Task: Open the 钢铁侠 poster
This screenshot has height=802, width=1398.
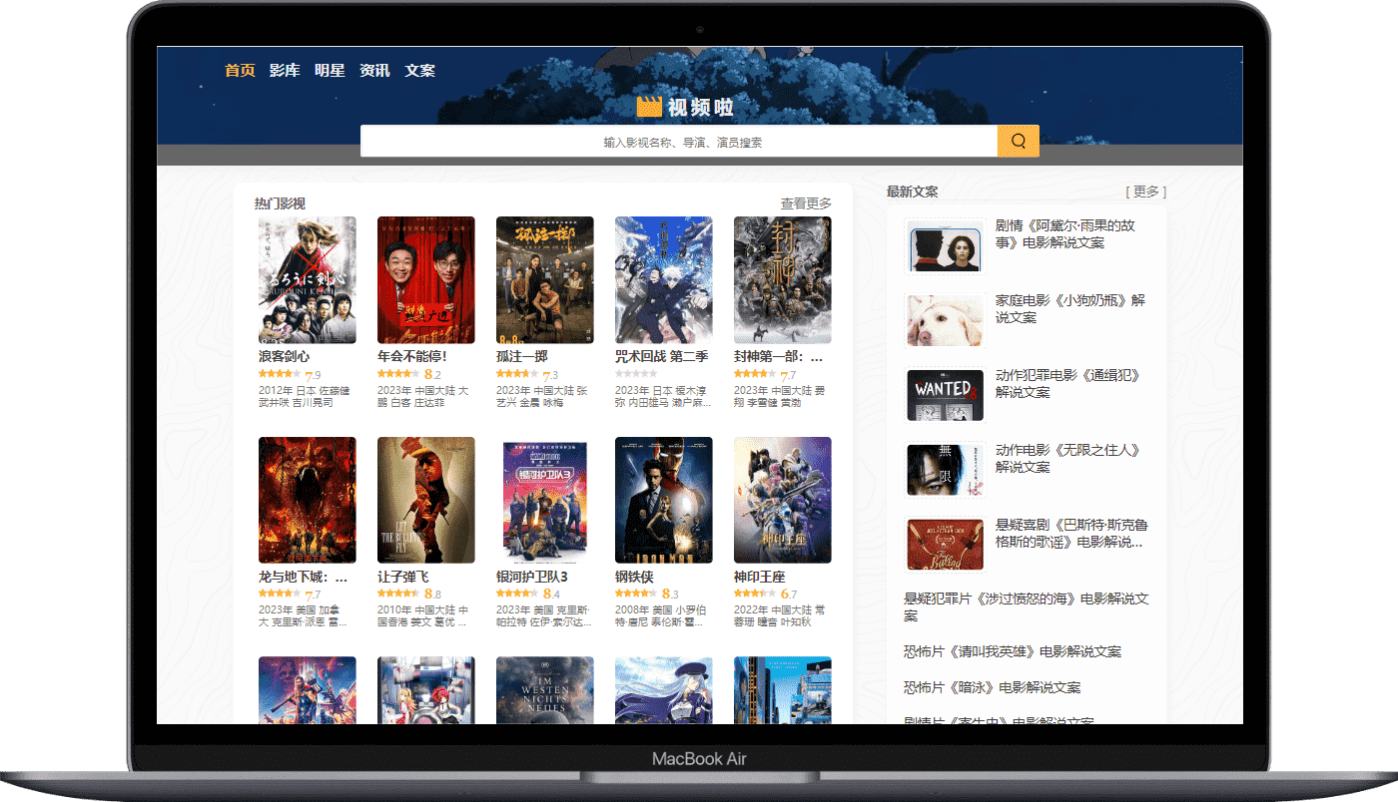Action: pos(664,500)
